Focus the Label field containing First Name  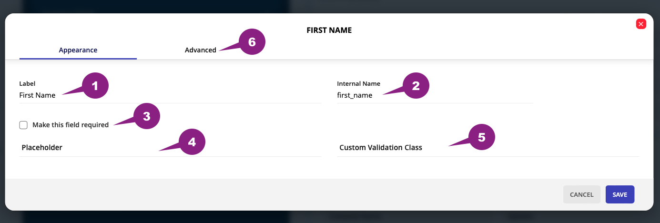(x=170, y=95)
